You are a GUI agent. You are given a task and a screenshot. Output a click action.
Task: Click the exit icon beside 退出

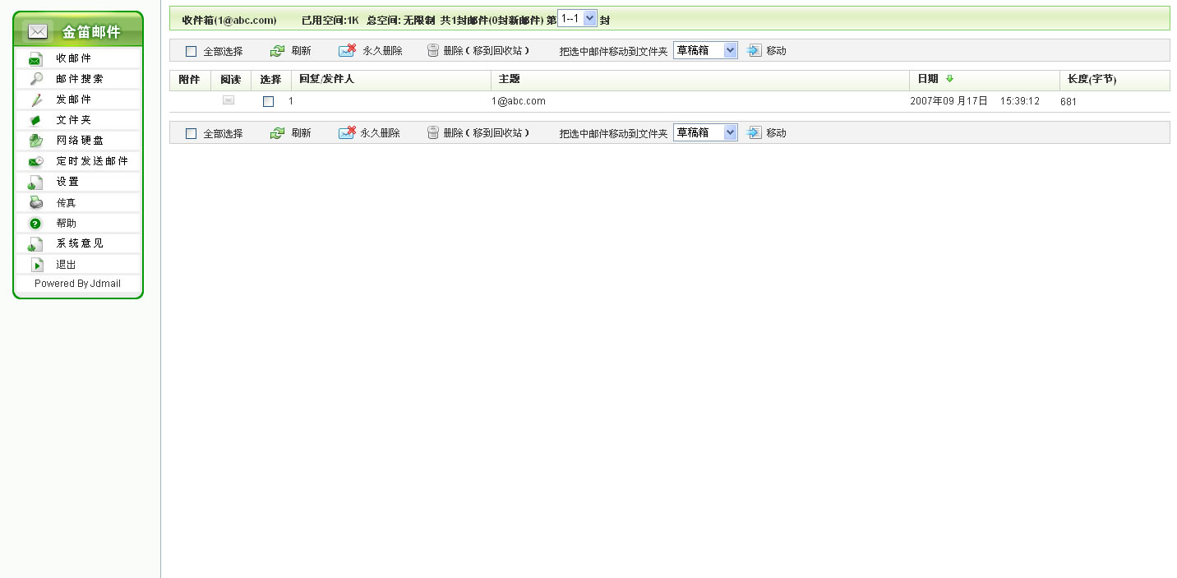point(37,265)
